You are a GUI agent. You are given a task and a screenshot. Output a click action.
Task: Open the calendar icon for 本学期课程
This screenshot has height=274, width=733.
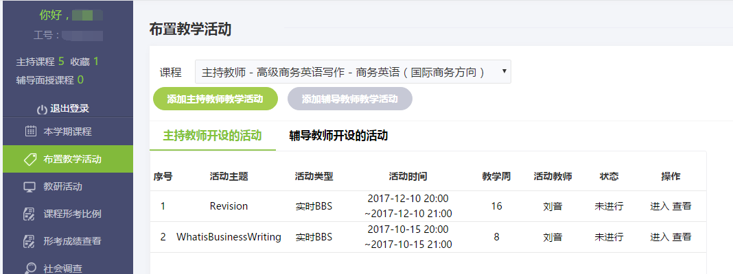30,131
